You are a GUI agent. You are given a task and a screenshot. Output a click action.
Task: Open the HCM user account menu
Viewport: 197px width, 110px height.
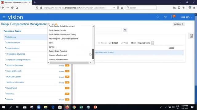pyautogui.click(x=186, y=17)
